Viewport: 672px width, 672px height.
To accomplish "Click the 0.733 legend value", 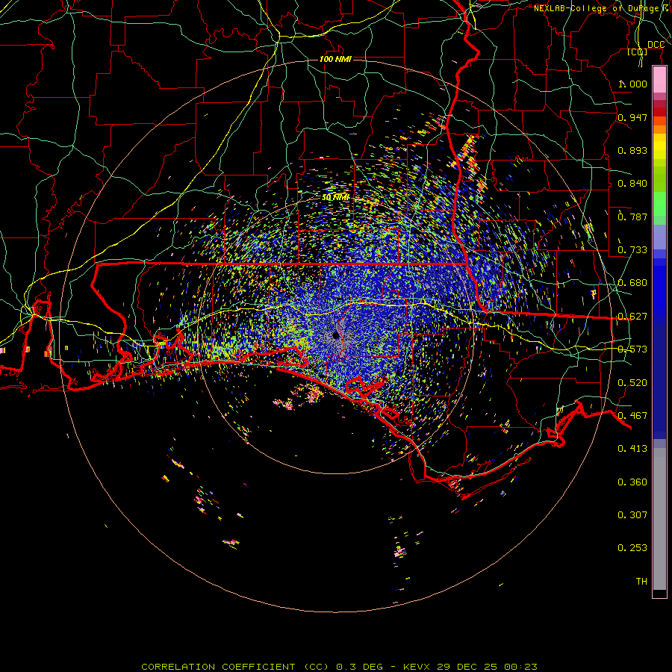I will point(632,250).
